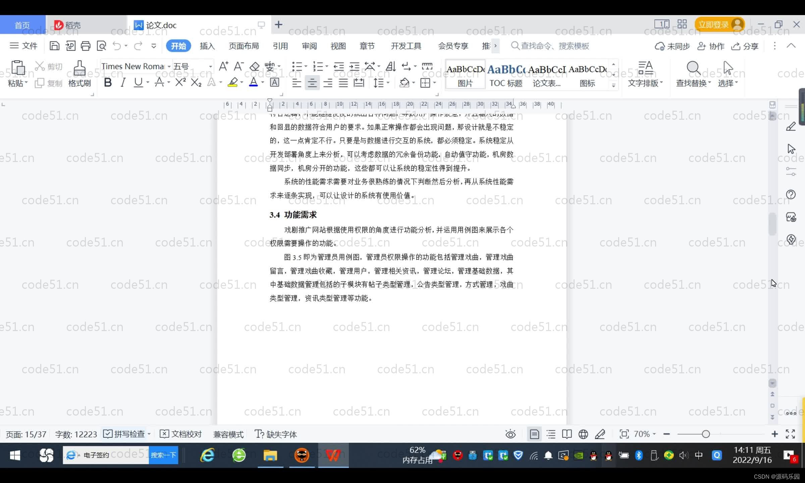This screenshot has height=483, width=805.
Task: Click the Bold formatting icon
Action: (108, 83)
